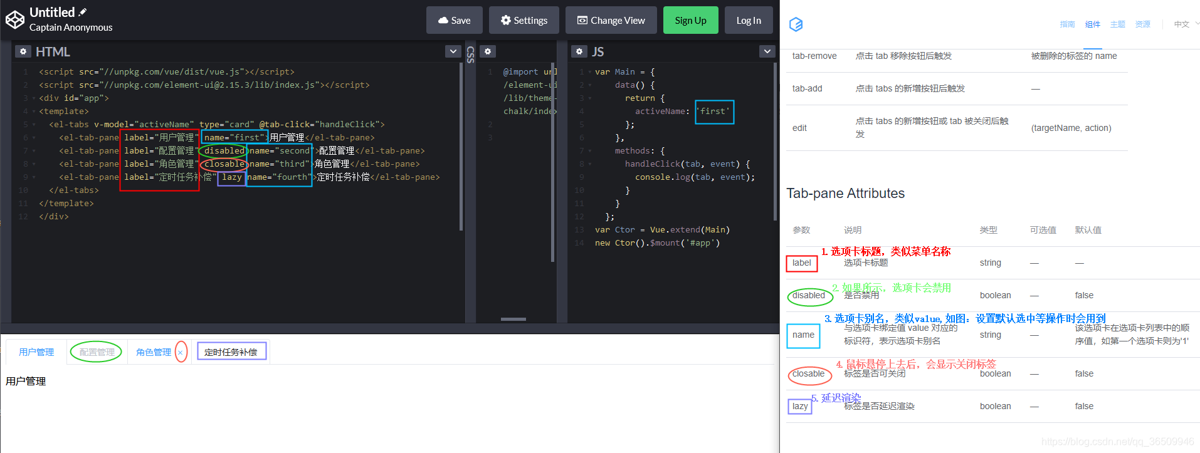Click the 用户管理 text in the preview pane
The height and width of the screenshot is (453, 1200).
26,381
